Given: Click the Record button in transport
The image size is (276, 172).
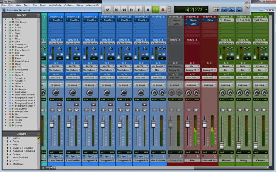Looking at the screenshot, I should point(163,10).
